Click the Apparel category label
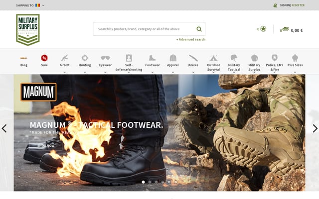 (x=173, y=65)
